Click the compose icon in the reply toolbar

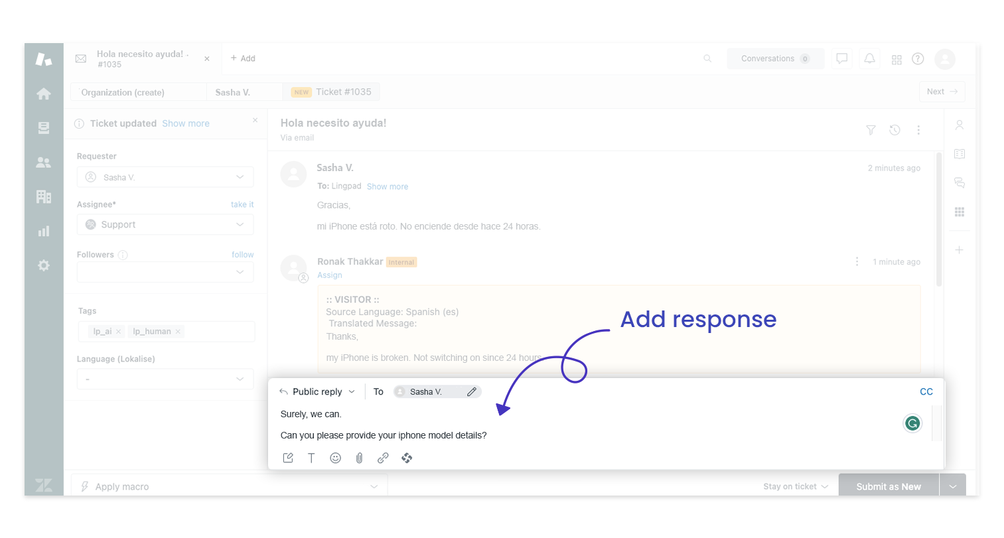[288, 458]
